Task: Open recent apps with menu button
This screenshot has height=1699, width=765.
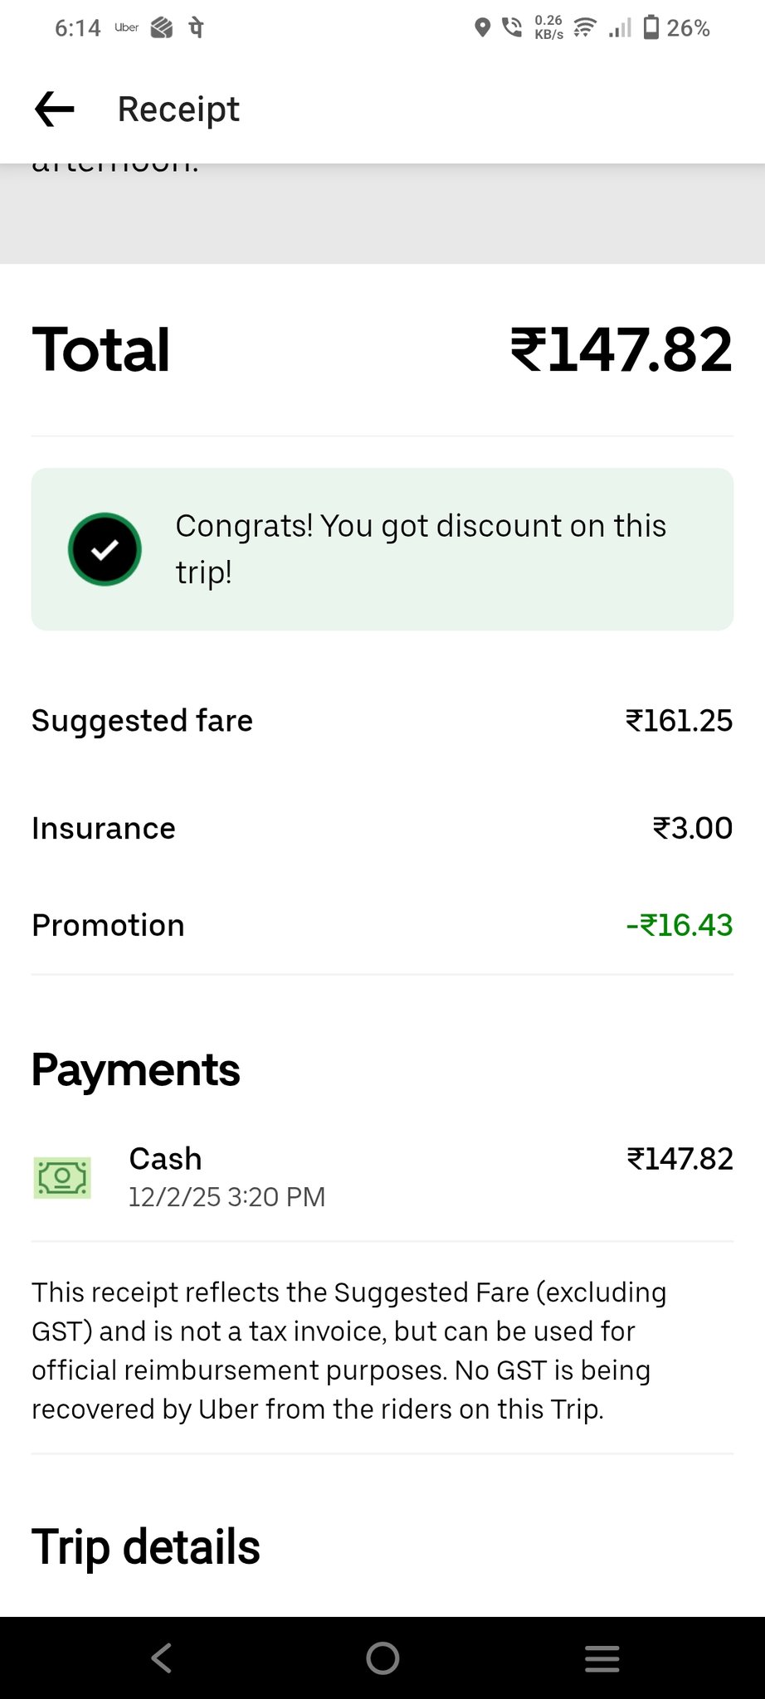Action: [x=602, y=1658]
